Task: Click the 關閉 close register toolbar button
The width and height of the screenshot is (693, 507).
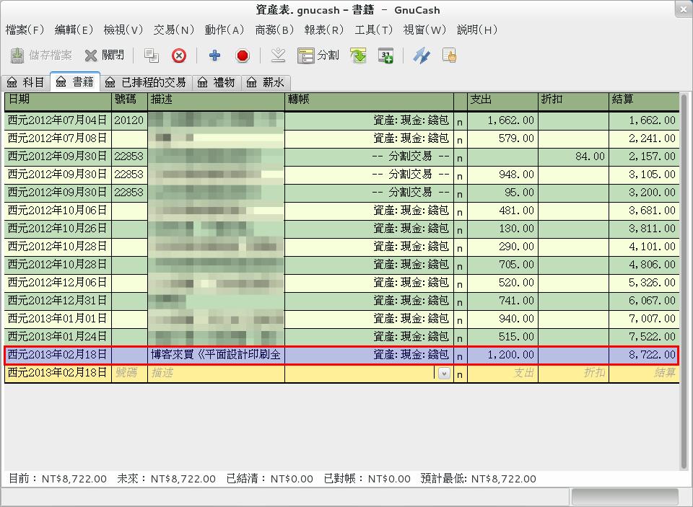Action: click(105, 56)
